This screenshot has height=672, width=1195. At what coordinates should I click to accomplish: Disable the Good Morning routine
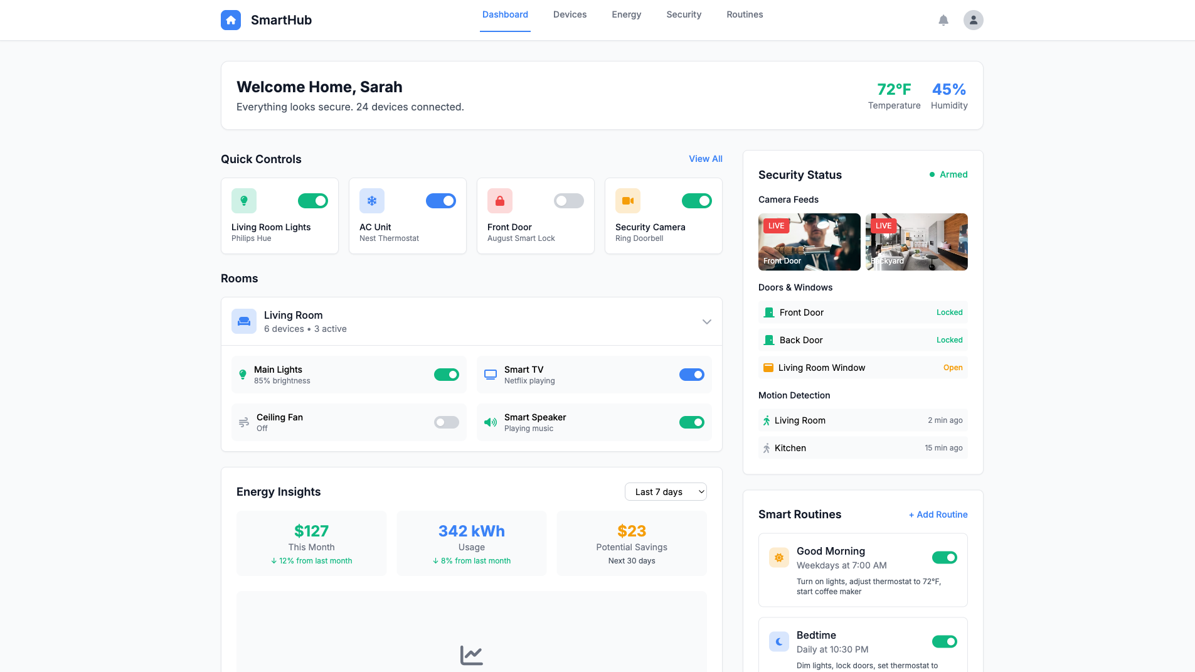[944, 557]
